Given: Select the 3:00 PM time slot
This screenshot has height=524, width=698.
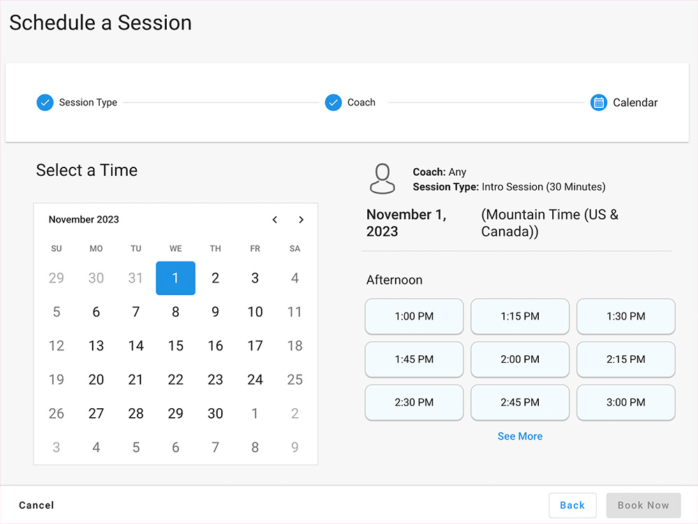Looking at the screenshot, I should [626, 403].
